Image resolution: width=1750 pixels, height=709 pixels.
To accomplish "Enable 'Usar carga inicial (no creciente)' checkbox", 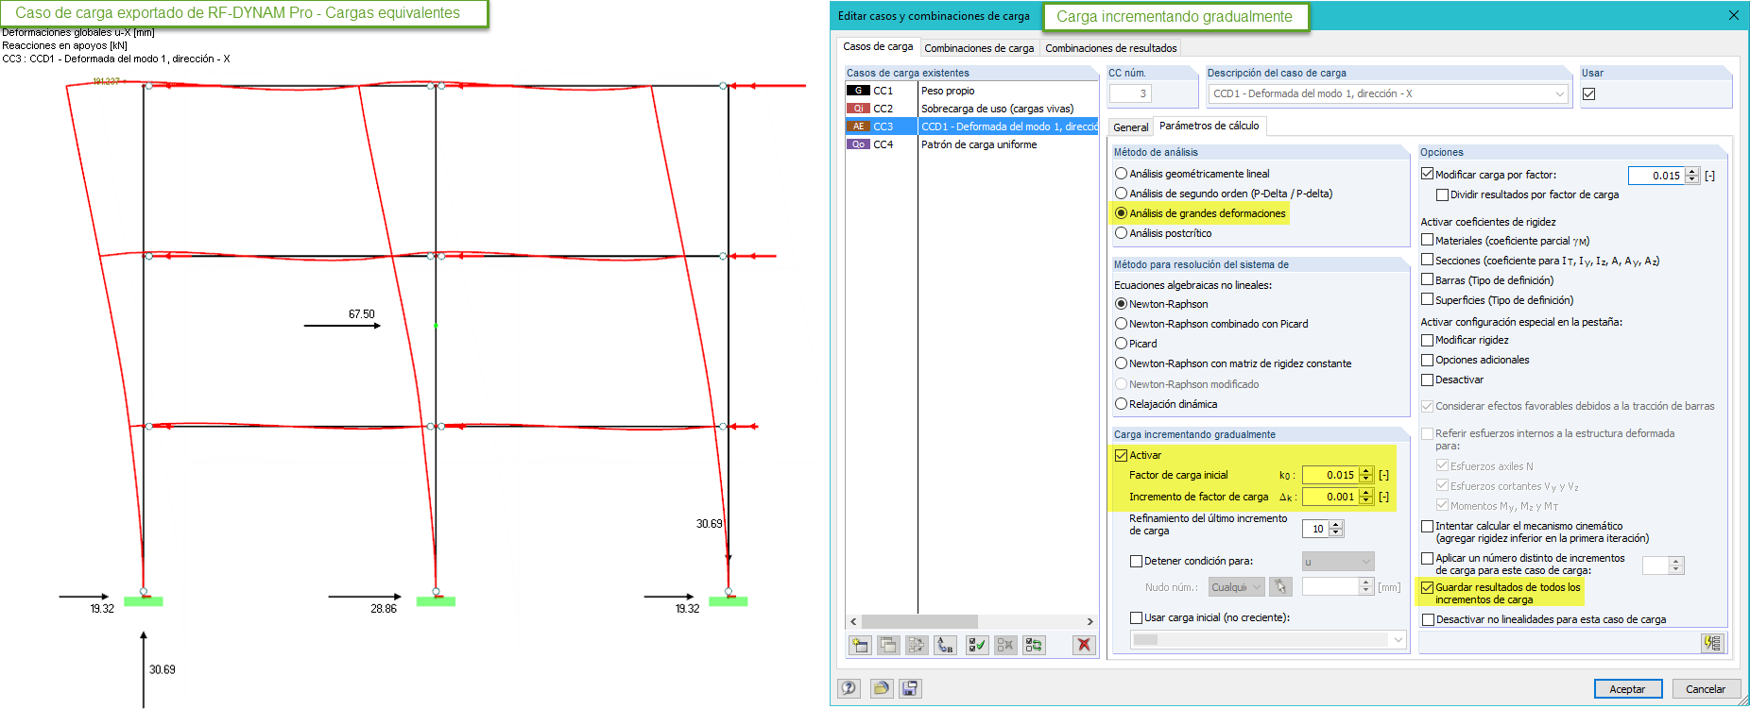I will pos(1137,617).
